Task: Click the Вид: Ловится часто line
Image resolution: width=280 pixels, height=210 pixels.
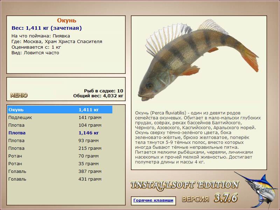Action: point(35,53)
